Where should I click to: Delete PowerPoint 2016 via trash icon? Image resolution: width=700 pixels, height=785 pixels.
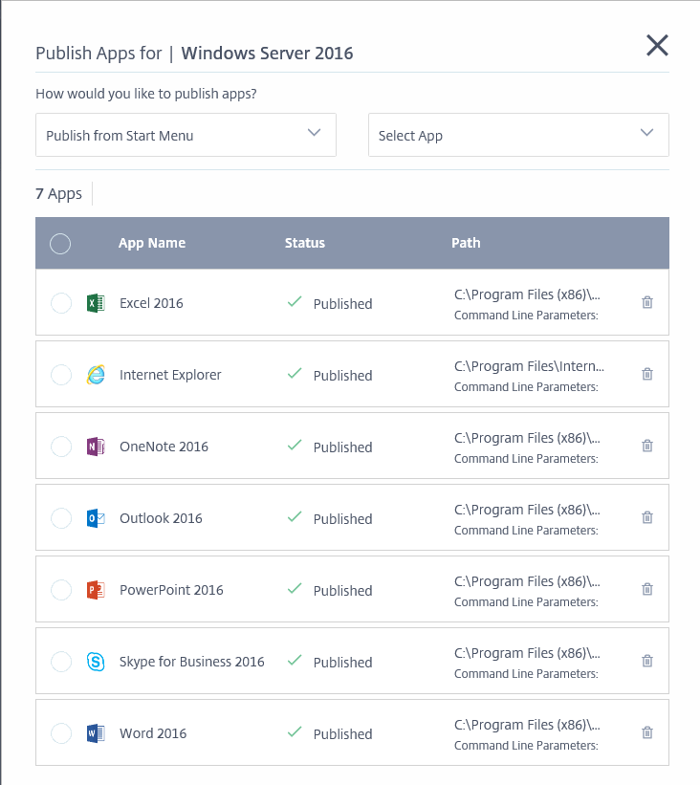pyautogui.click(x=647, y=589)
